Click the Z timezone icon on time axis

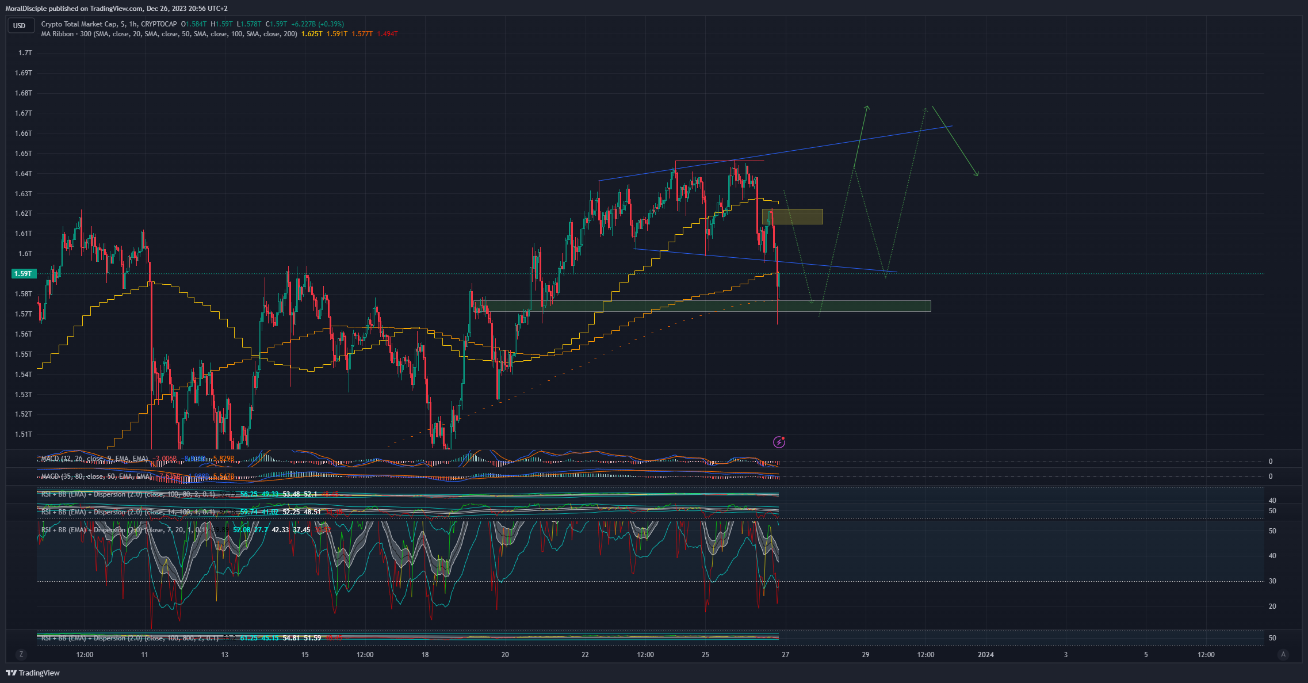tap(21, 654)
